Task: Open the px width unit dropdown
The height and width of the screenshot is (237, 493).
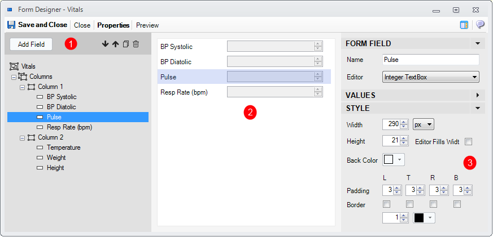Action: (x=423, y=124)
